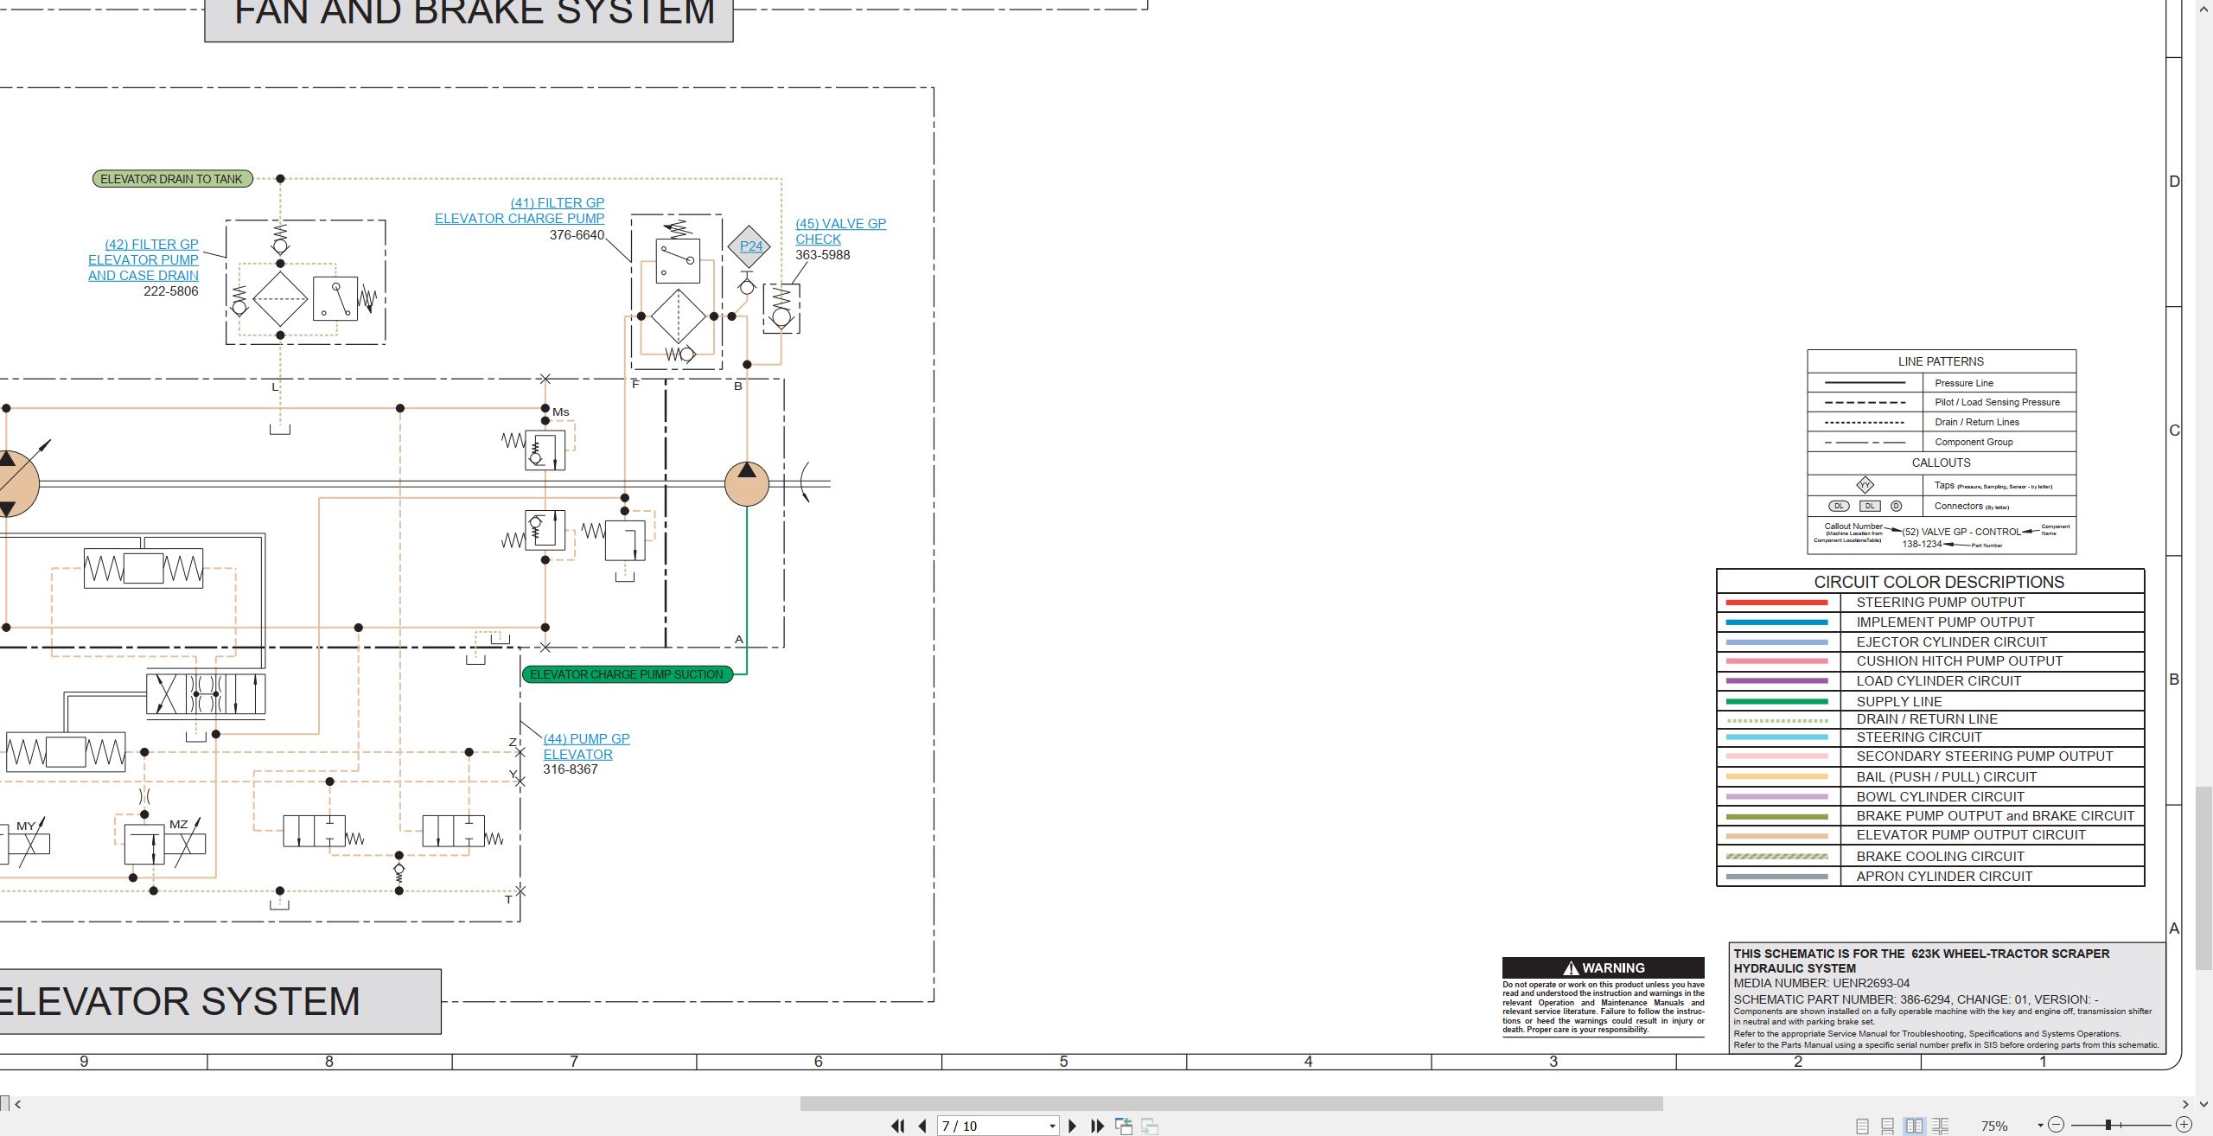Screen dimensions: 2213x1136
Task: Open the 75% zoom level dropdown
Action: point(2040,1126)
